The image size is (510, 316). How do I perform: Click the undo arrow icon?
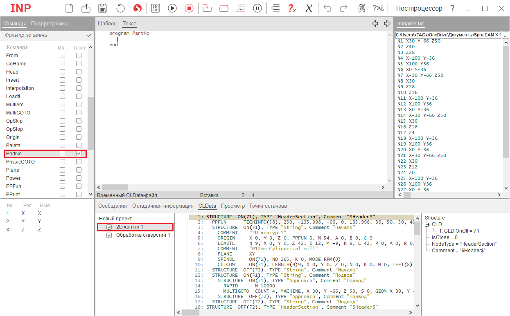coord(327,8)
